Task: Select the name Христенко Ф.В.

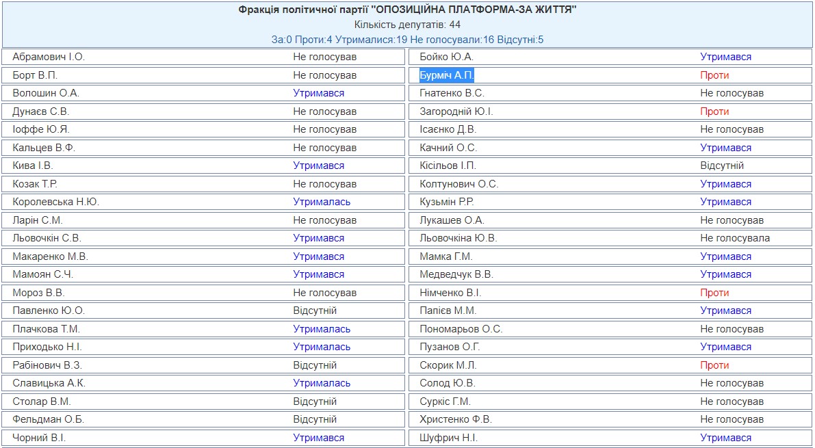Action: (x=456, y=419)
